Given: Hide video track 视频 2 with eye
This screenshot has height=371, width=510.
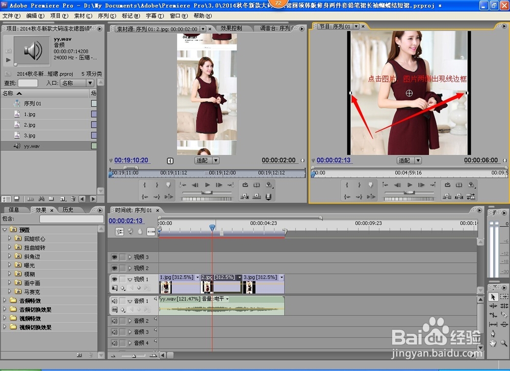Looking at the screenshot, I should pyautogui.click(x=114, y=268).
